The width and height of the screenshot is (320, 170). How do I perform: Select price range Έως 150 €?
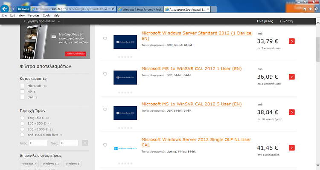(x=22, y=118)
